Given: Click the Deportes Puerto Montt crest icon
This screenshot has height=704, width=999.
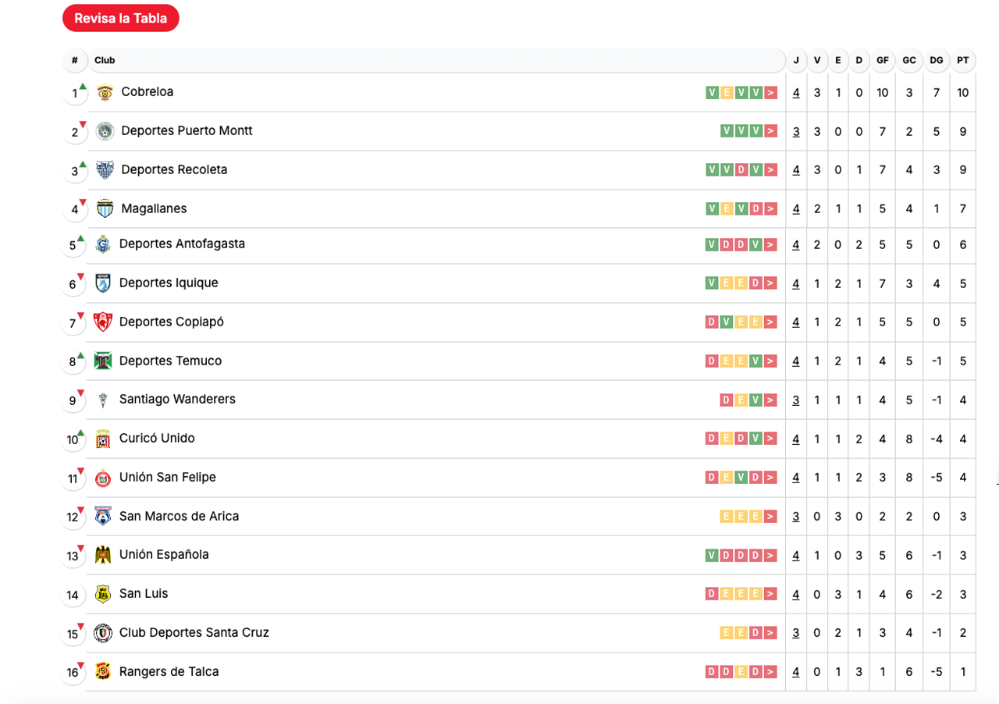Looking at the screenshot, I should [x=105, y=131].
